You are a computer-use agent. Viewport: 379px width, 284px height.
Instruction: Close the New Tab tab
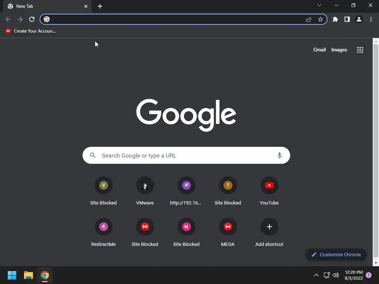[x=86, y=6]
